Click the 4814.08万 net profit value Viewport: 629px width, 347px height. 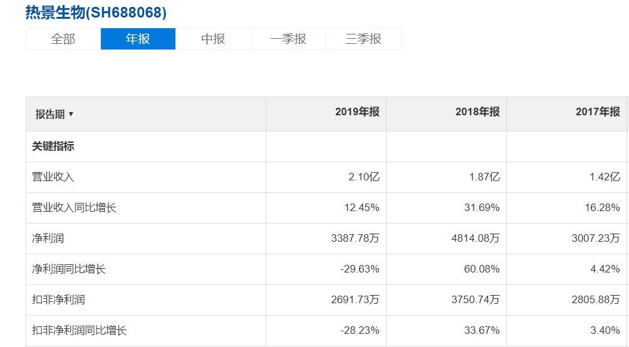[476, 238]
